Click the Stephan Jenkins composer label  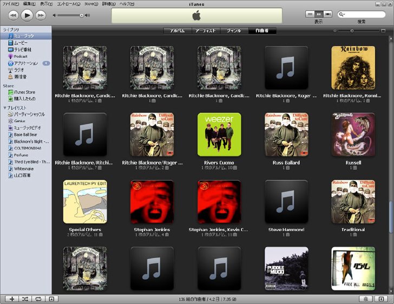point(152,230)
